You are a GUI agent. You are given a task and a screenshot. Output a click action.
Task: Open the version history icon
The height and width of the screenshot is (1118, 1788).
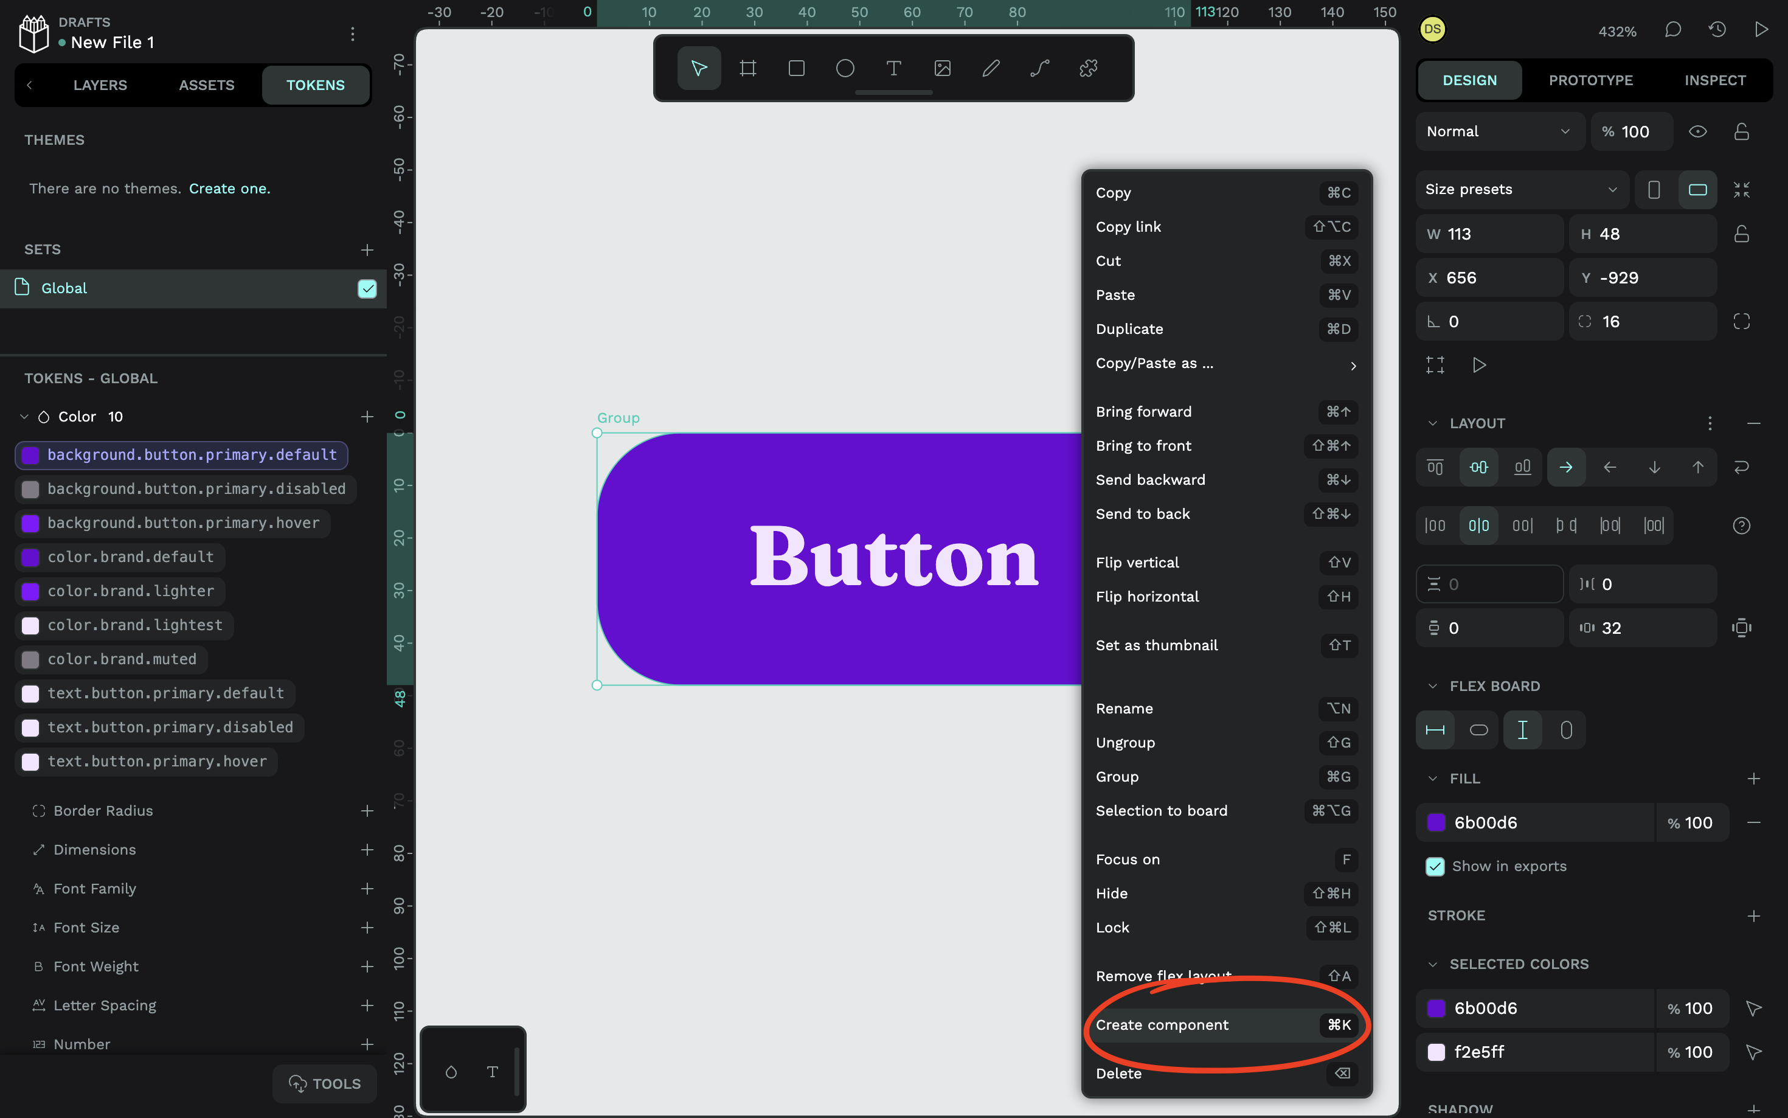[x=1716, y=30]
